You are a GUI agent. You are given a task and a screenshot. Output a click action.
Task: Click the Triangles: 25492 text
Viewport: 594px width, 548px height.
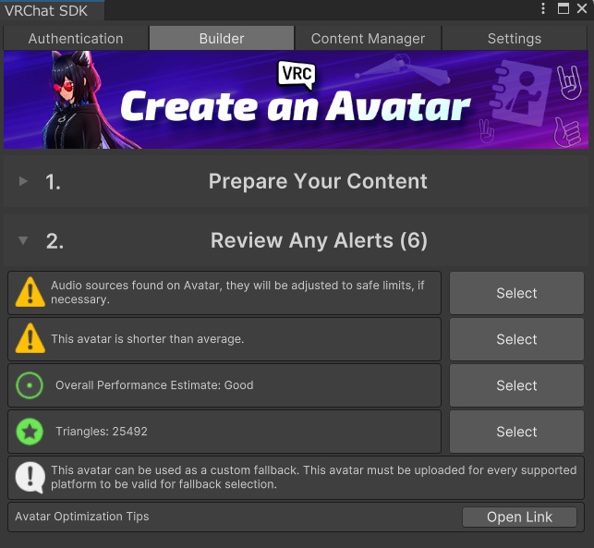pos(102,432)
